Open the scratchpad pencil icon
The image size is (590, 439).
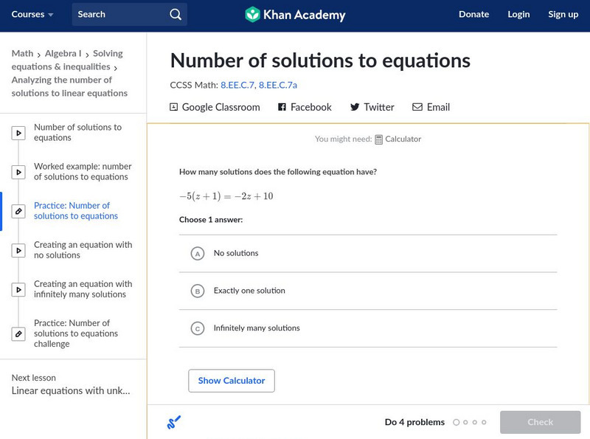174,422
